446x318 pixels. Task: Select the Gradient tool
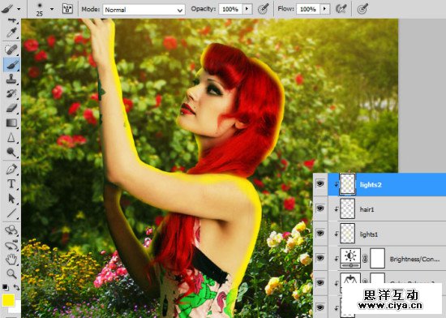[11, 122]
